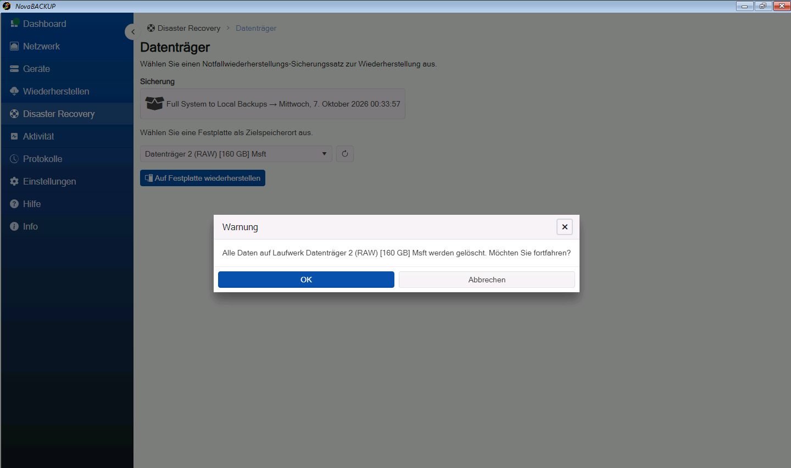Open the Dashboard menu entry
The height and width of the screenshot is (468, 791).
click(67, 24)
